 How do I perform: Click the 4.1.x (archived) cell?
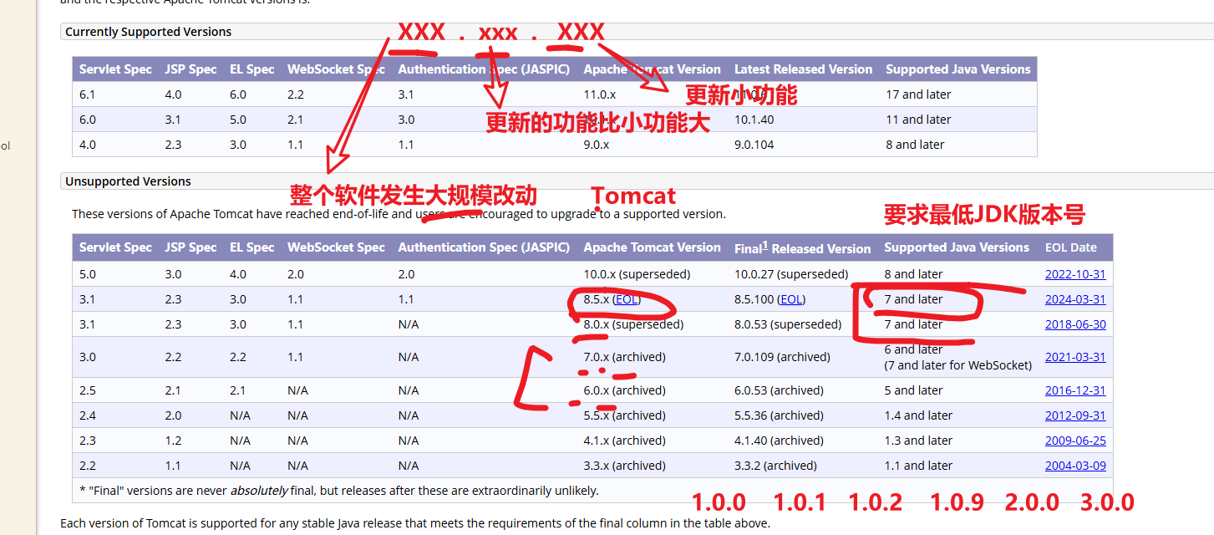pyautogui.click(x=624, y=441)
